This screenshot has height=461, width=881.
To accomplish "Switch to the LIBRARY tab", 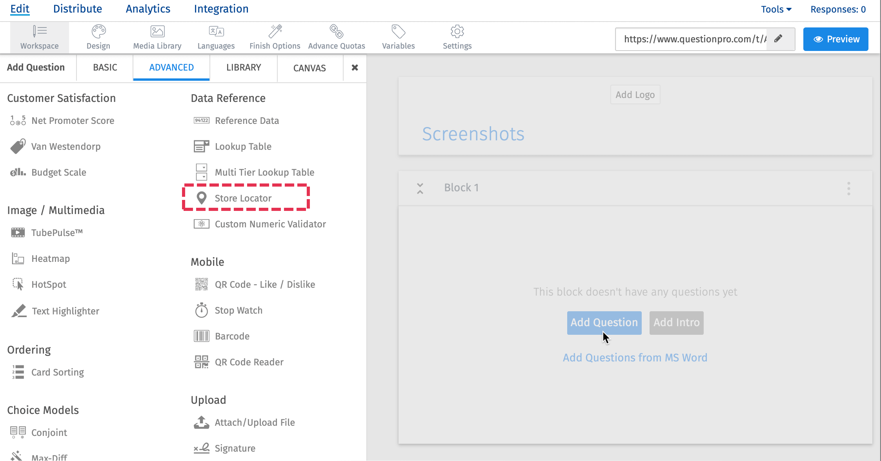I will click(243, 67).
